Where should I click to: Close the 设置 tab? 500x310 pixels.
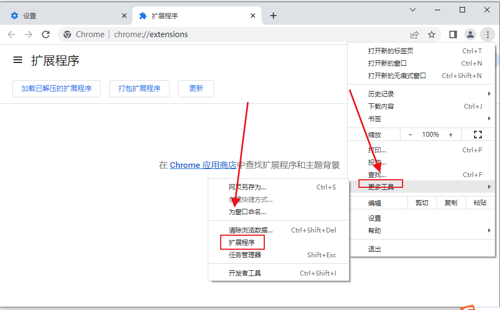(x=124, y=16)
